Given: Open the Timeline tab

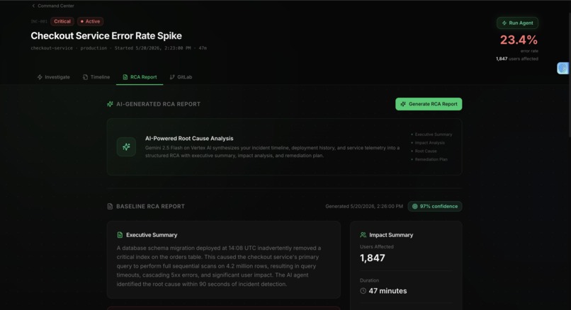Looking at the screenshot, I should pos(96,77).
